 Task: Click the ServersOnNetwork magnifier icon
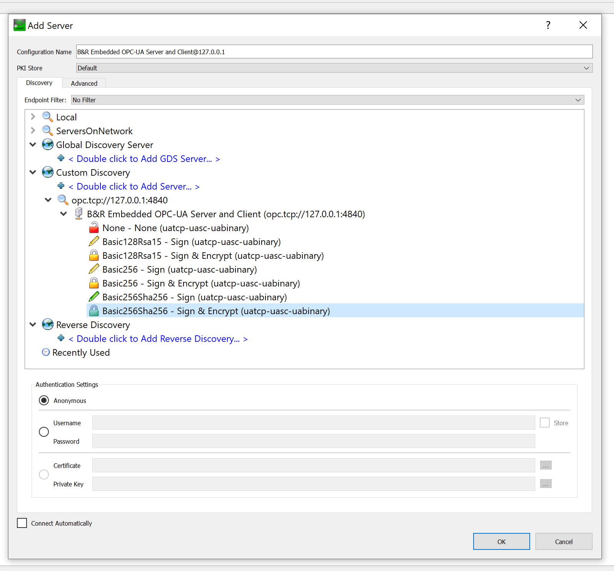click(x=48, y=131)
